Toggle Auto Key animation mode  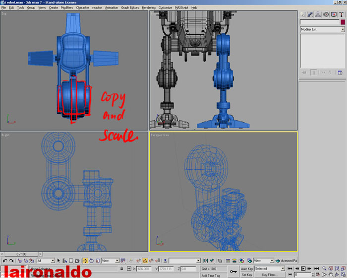(247, 269)
